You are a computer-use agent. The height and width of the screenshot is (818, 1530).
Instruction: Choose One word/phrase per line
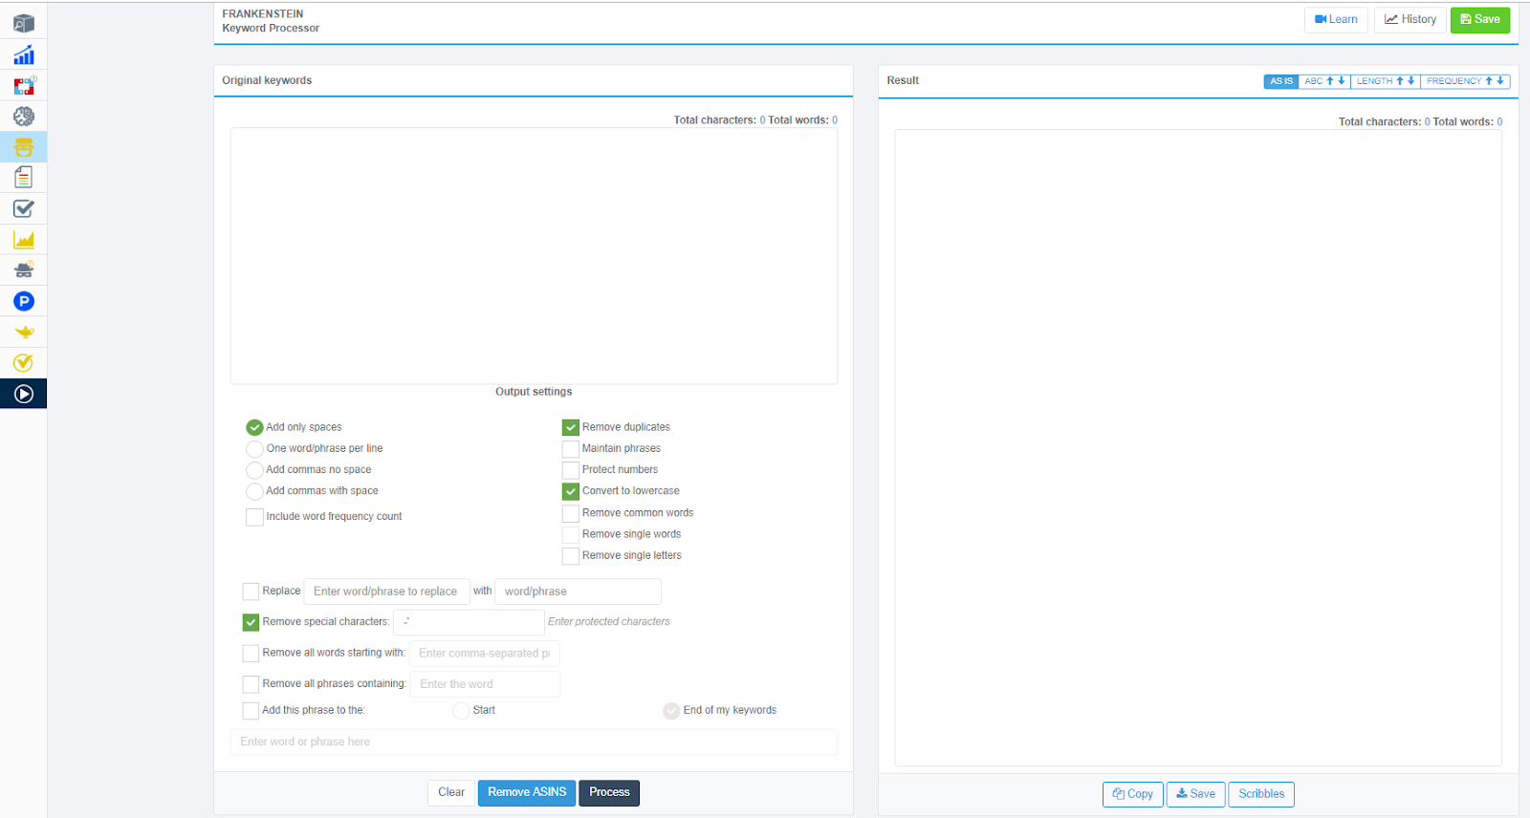click(x=254, y=448)
